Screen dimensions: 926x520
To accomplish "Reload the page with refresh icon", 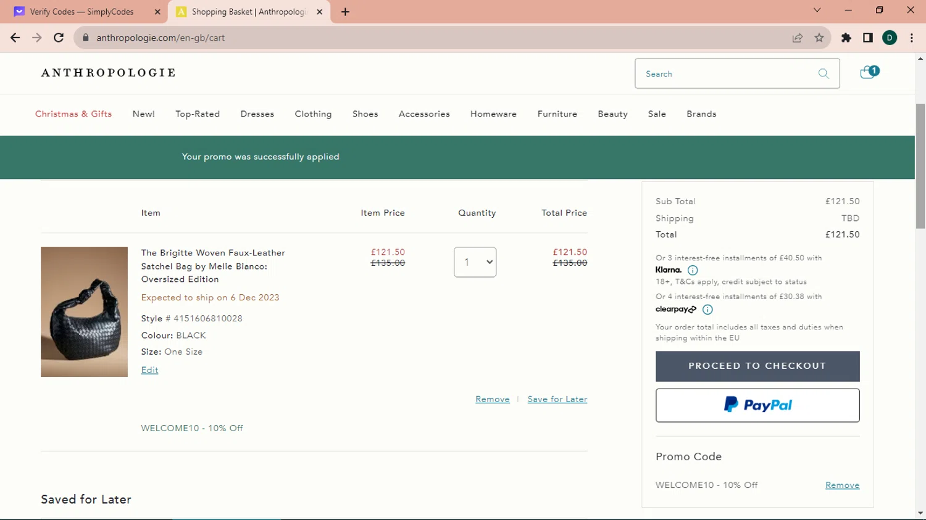I will (x=59, y=38).
